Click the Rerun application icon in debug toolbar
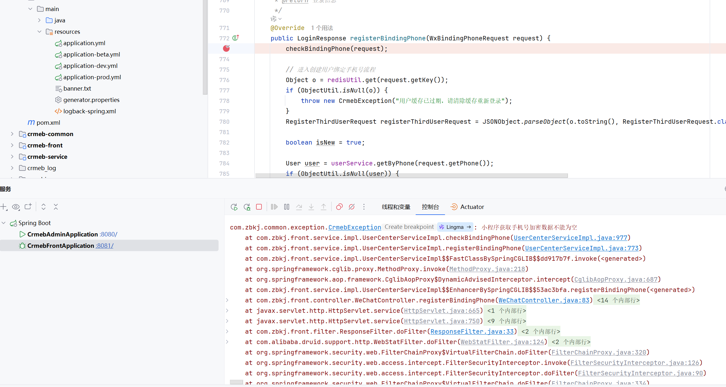This screenshot has height=387, width=726. click(234, 207)
